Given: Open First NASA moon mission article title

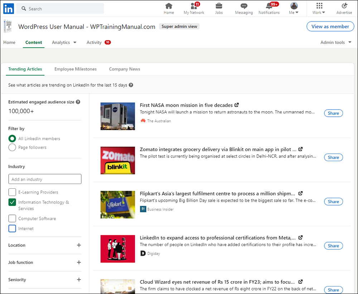Looking at the screenshot, I should point(186,105).
